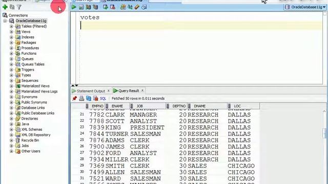The height and width of the screenshot is (184, 328).
Task: Select Public Synonyms in the tree
Action: point(34,102)
